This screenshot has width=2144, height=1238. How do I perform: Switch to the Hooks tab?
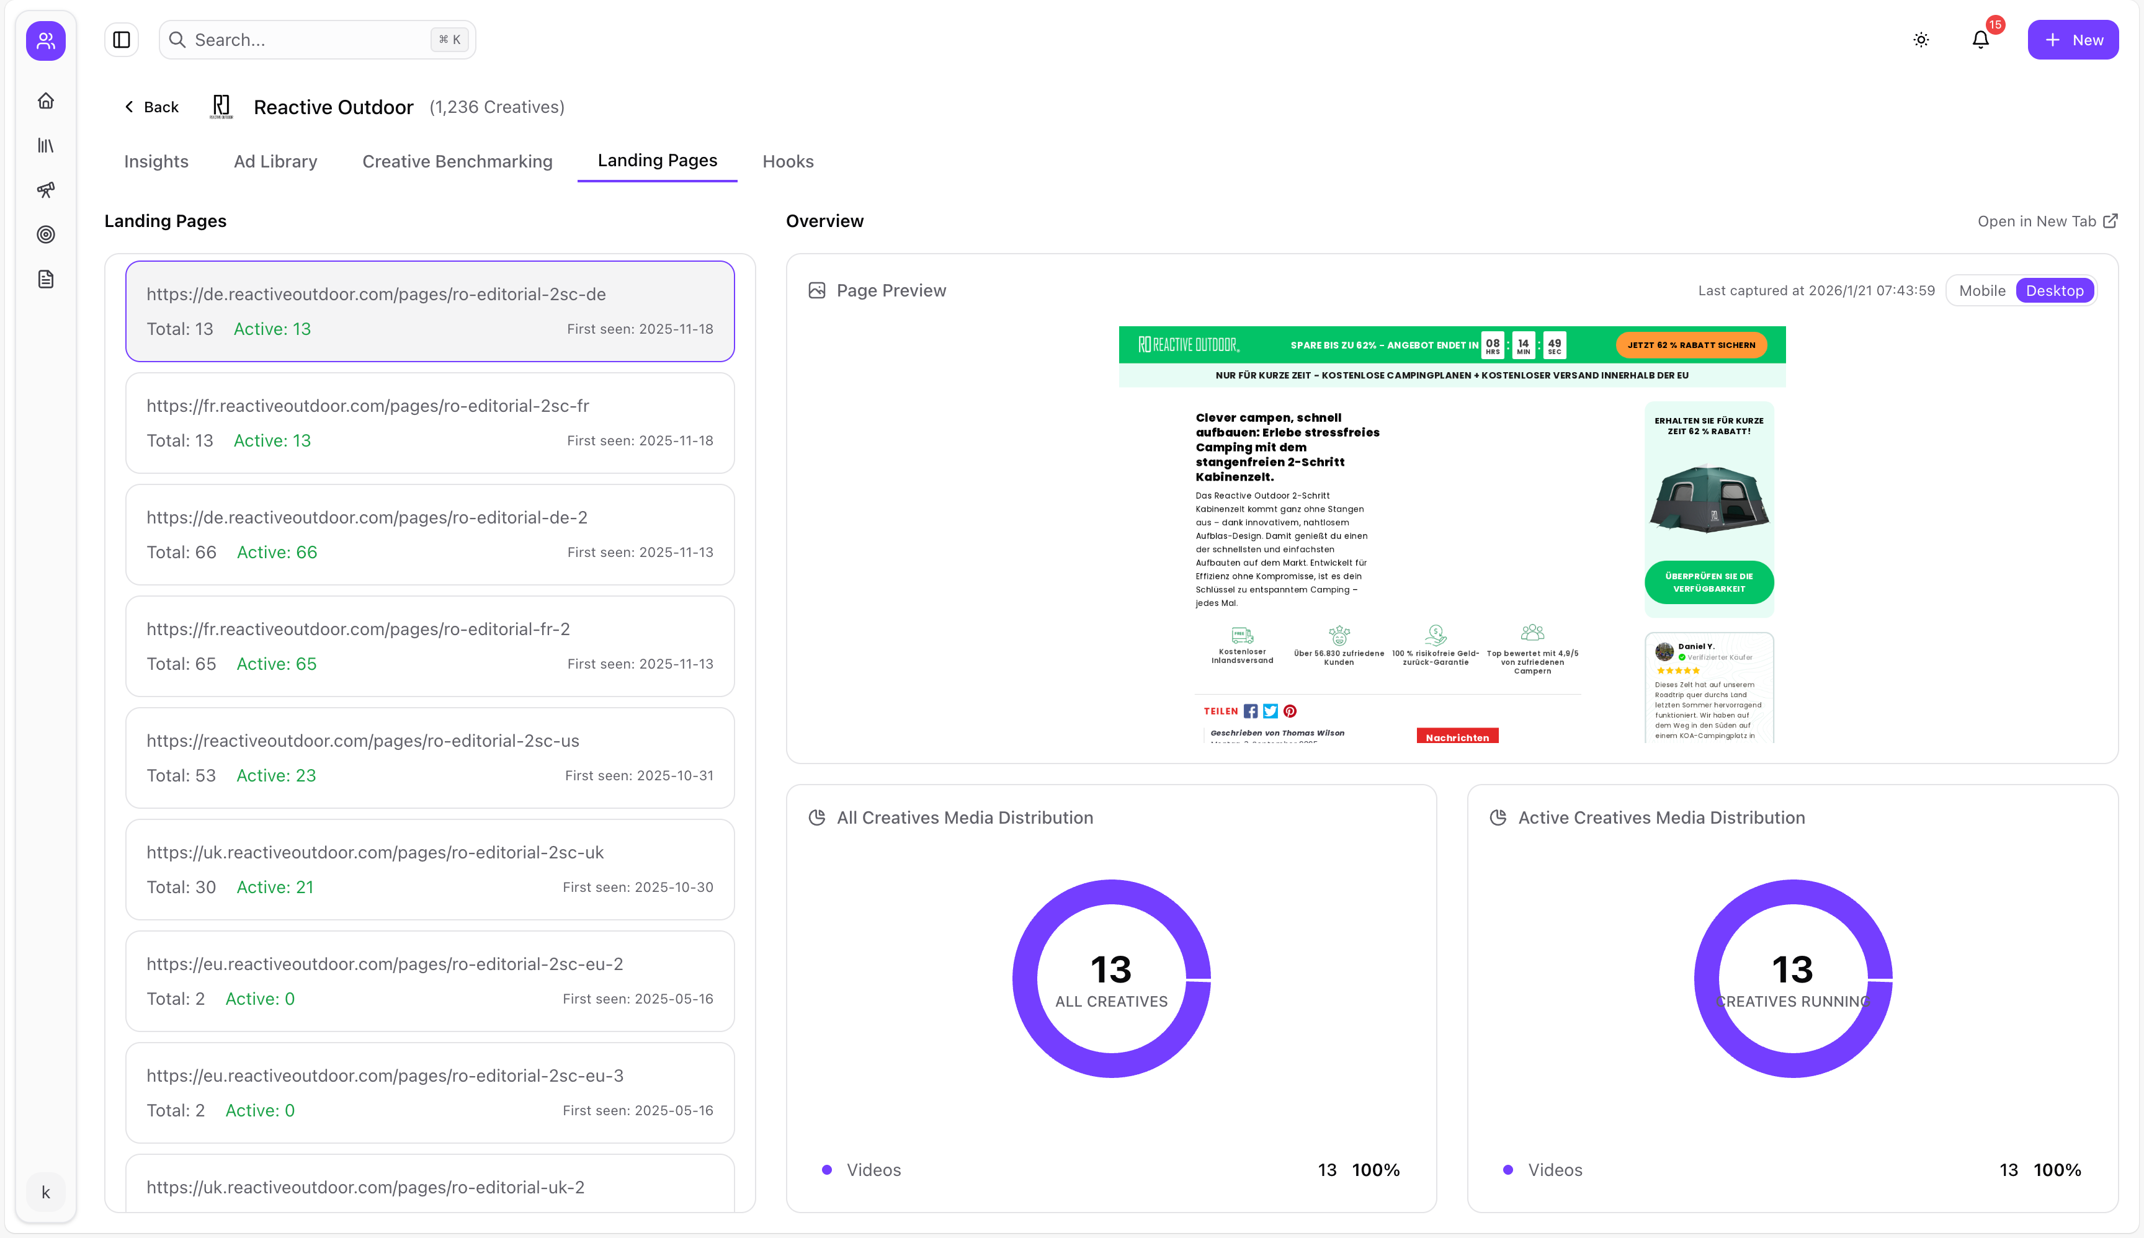(x=787, y=161)
